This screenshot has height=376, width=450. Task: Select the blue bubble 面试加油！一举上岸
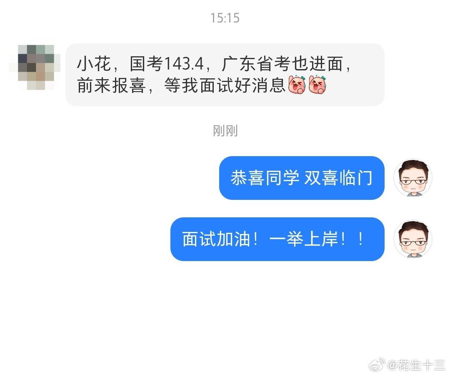coord(277,239)
